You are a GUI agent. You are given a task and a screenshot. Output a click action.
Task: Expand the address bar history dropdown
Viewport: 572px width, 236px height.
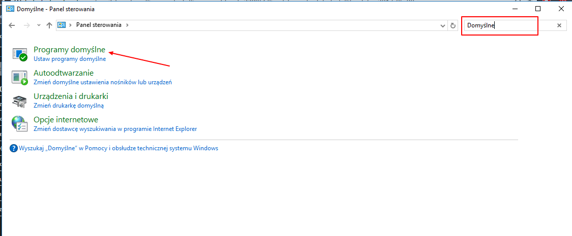tap(442, 25)
